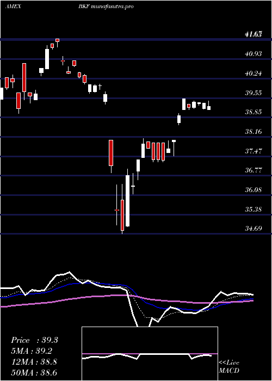Click the 5MA : 39.2 readout
The width and height of the screenshot is (272, 381).
(32, 351)
